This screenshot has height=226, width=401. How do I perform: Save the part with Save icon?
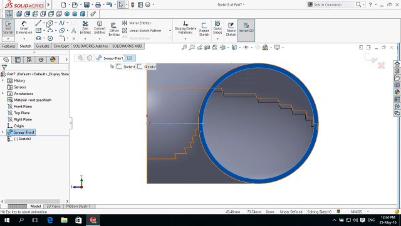pos(86,4)
